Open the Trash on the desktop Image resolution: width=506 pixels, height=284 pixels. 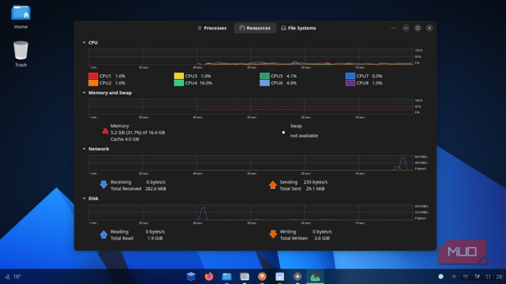point(21,54)
